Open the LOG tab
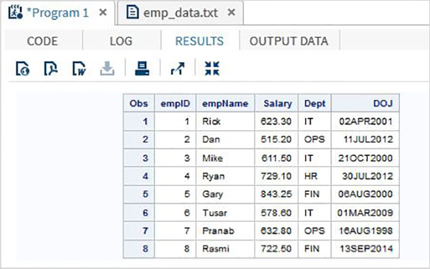The height and width of the screenshot is (269, 430). [121, 41]
